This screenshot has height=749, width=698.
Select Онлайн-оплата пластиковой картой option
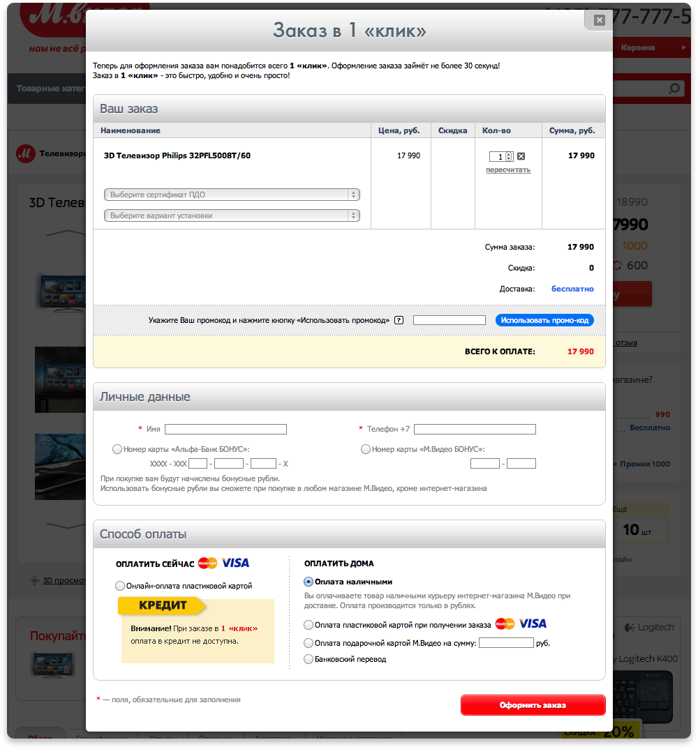pyautogui.click(x=120, y=586)
